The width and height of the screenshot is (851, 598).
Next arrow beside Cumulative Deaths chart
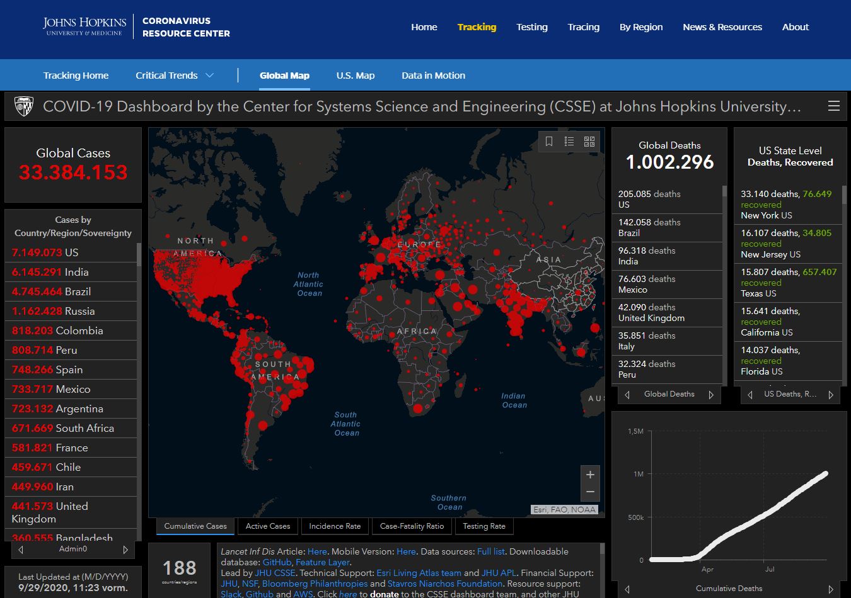pyautogui.click(x=831, y=589)
